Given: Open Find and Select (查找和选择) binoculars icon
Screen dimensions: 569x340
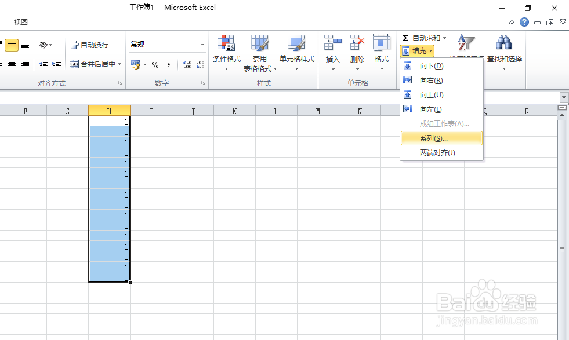Looking at the screenshot, I should pyautogui.click(x=504, y=43).
